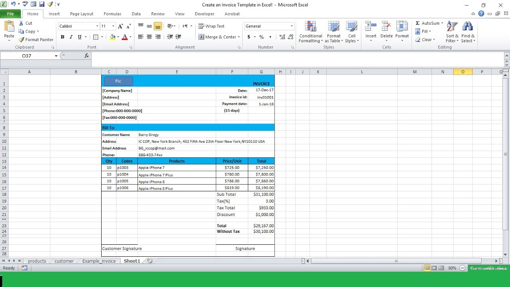Align text left
This screenshot has width=510, height=287.
coord(141,37)
